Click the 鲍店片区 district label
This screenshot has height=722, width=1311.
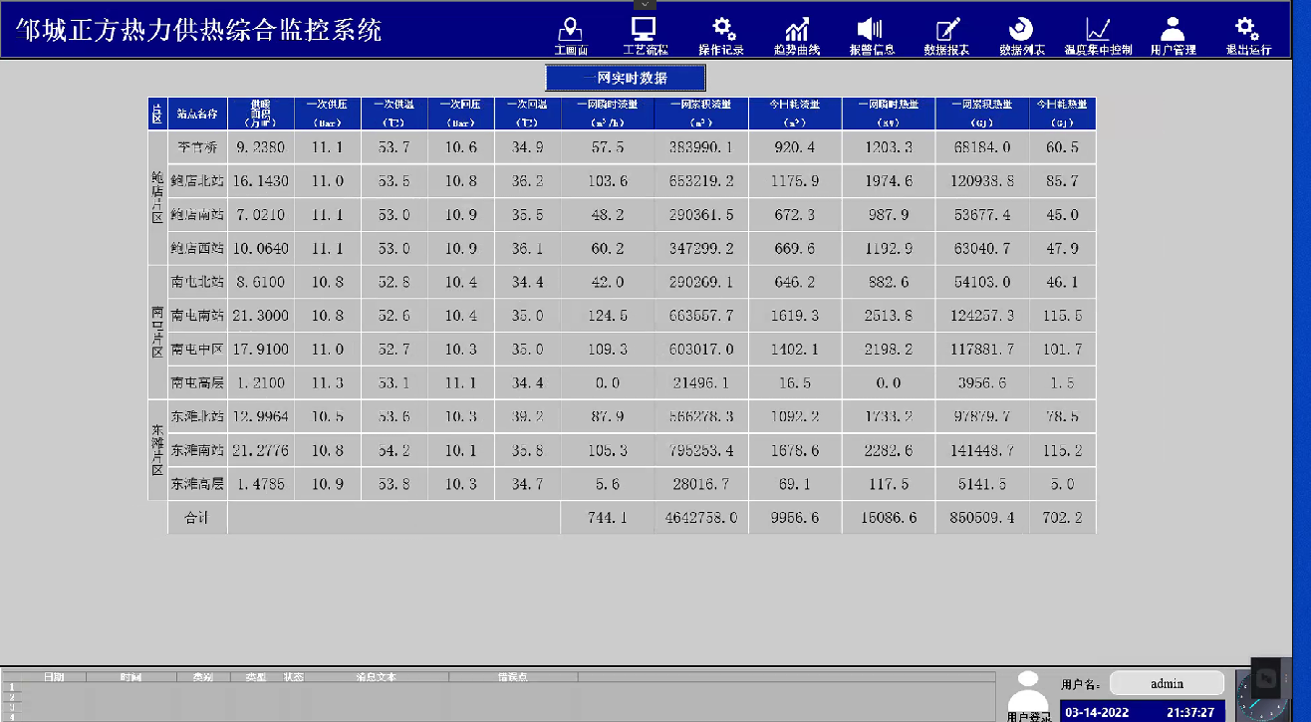[157, 198]
